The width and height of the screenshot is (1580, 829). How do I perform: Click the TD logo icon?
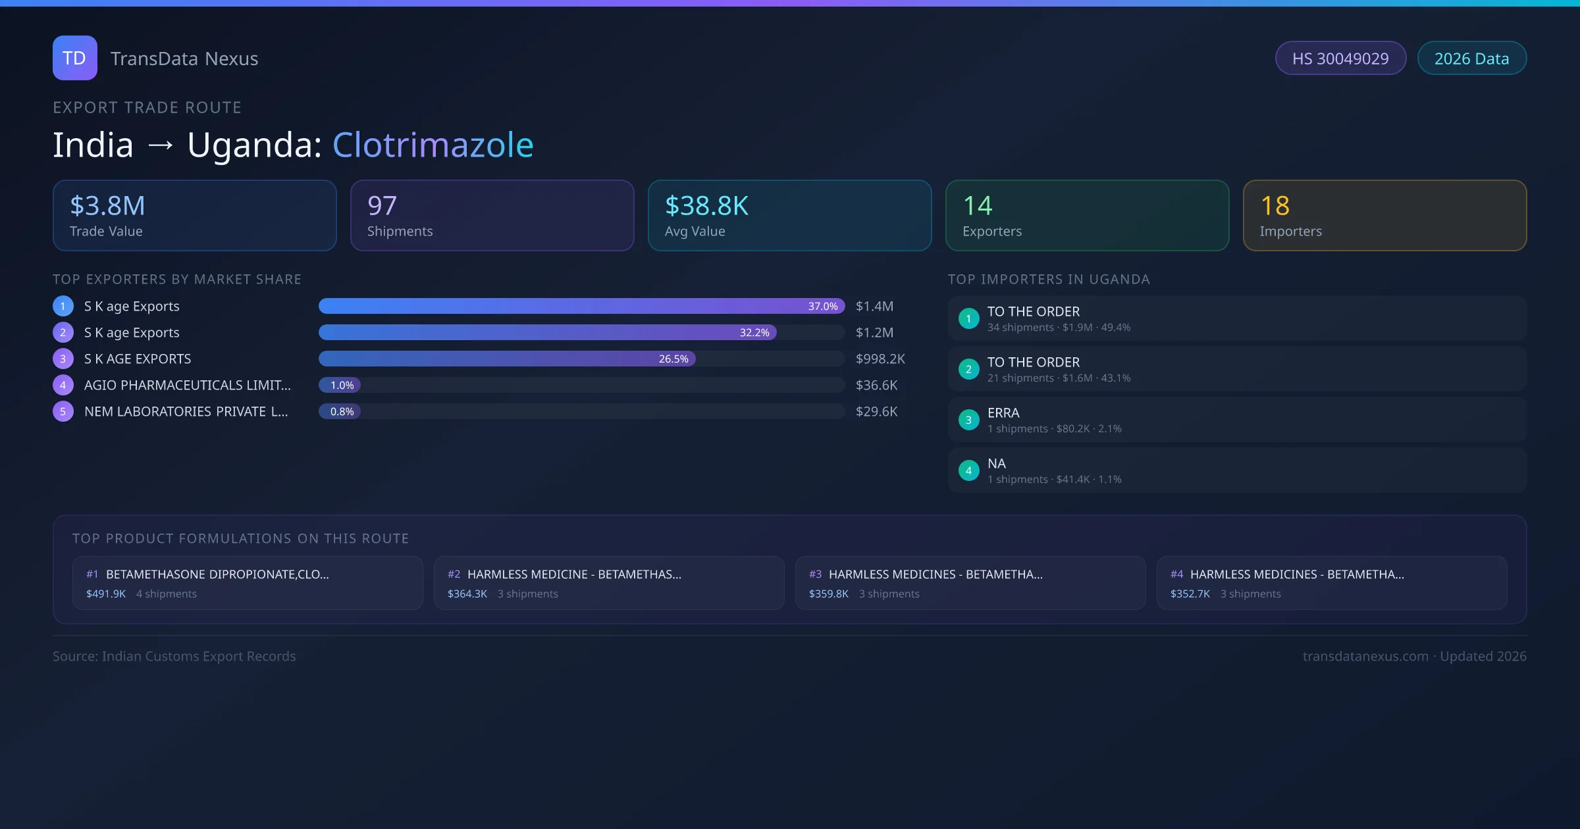click(74, 58)
